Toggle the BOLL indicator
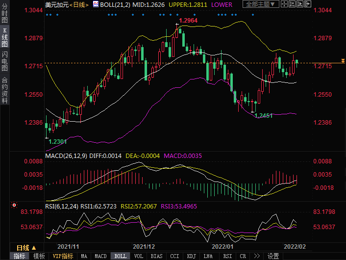The width and height of the screenshot is (346, 260). [120, 256]
